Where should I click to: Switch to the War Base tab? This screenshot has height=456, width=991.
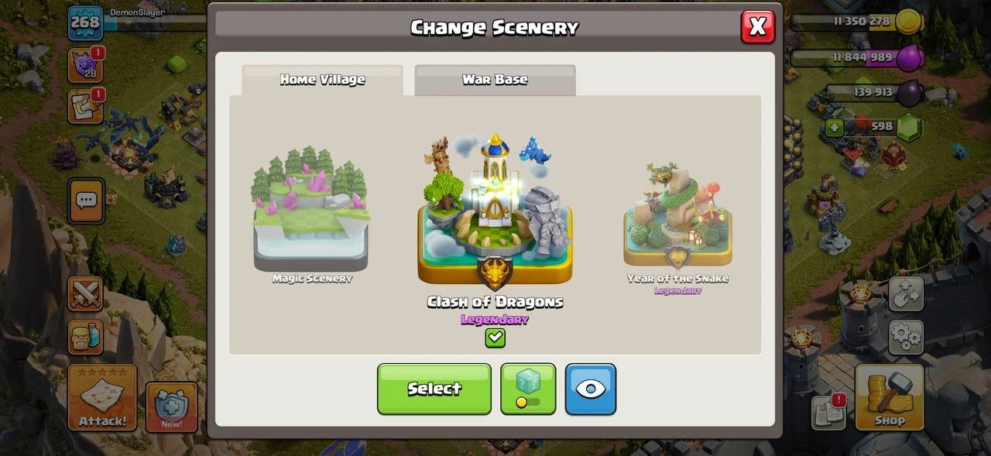click(x=495, y=80)
